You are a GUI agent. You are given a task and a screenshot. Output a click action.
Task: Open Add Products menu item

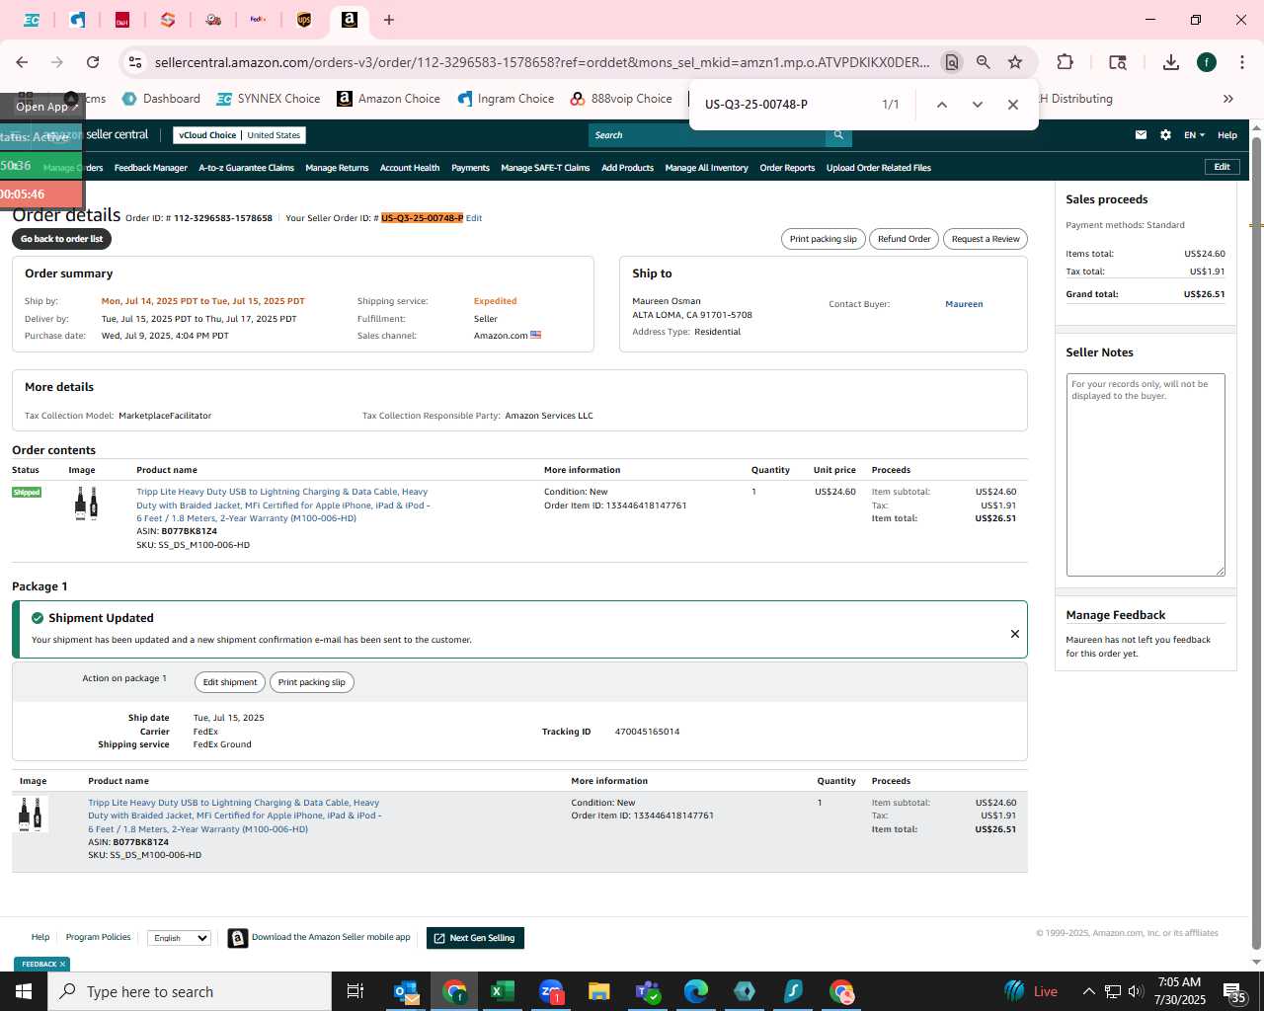click(x=628, y=168)
